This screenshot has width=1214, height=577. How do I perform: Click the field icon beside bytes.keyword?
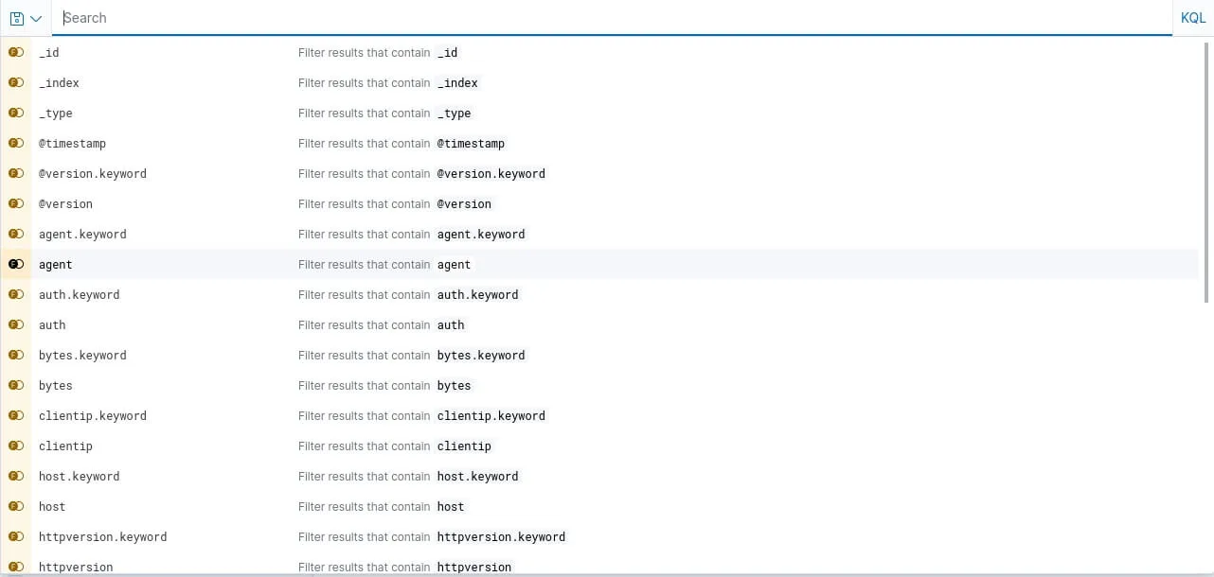click(16, 356)
